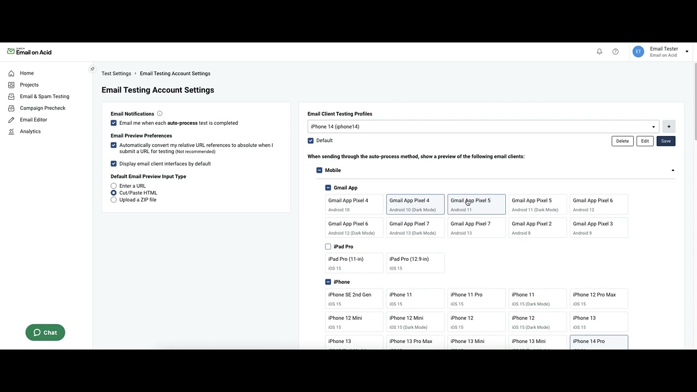Select the Enter a URL radio option
Screen dimensions: 697x392
tap(114, 186)
